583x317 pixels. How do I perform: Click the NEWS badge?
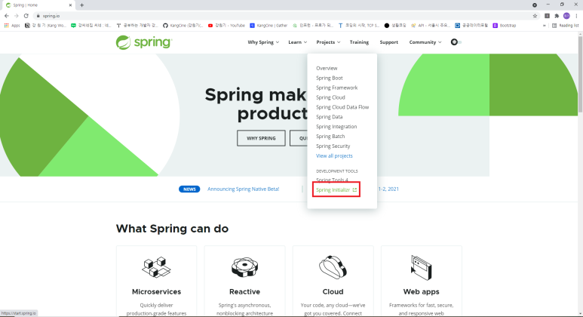coord(189,189)
